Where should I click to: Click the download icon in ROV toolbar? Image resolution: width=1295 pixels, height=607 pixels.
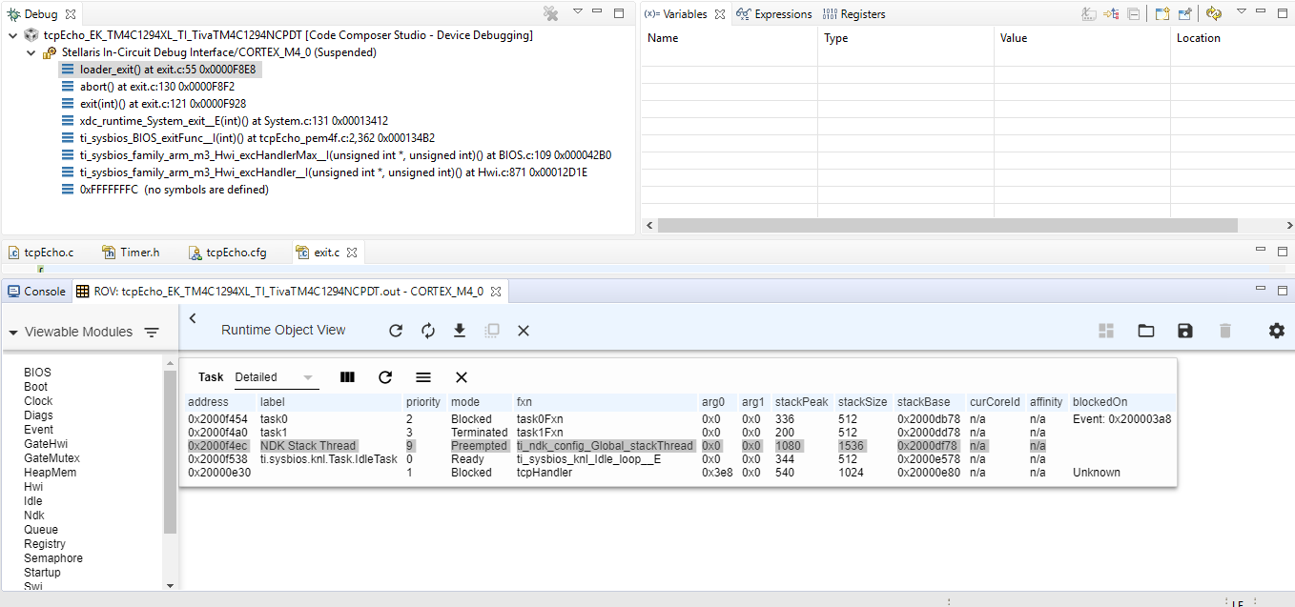click(460, 331)
